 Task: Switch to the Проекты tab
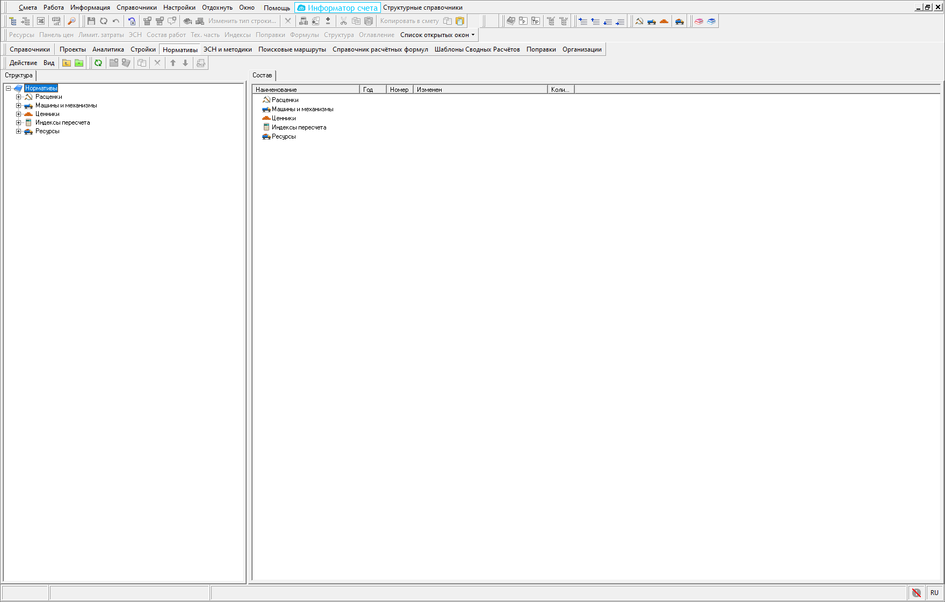click(73, 49)
